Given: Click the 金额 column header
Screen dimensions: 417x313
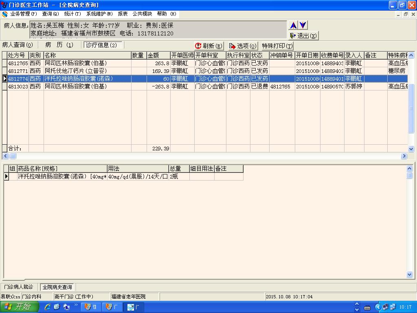Looking at the screenshot, I should coord(158,55).
